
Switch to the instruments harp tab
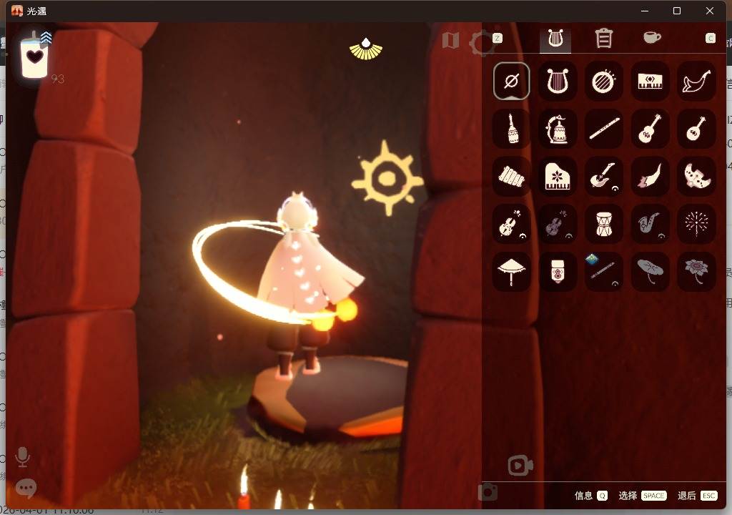tap(555, 39)
